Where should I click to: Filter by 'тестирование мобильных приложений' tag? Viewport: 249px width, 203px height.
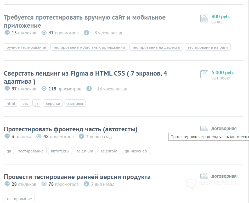89,47
